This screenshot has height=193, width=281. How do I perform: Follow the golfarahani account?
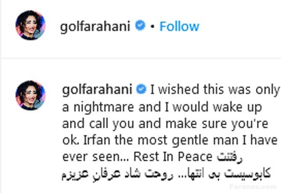click(x=179, y=27)
